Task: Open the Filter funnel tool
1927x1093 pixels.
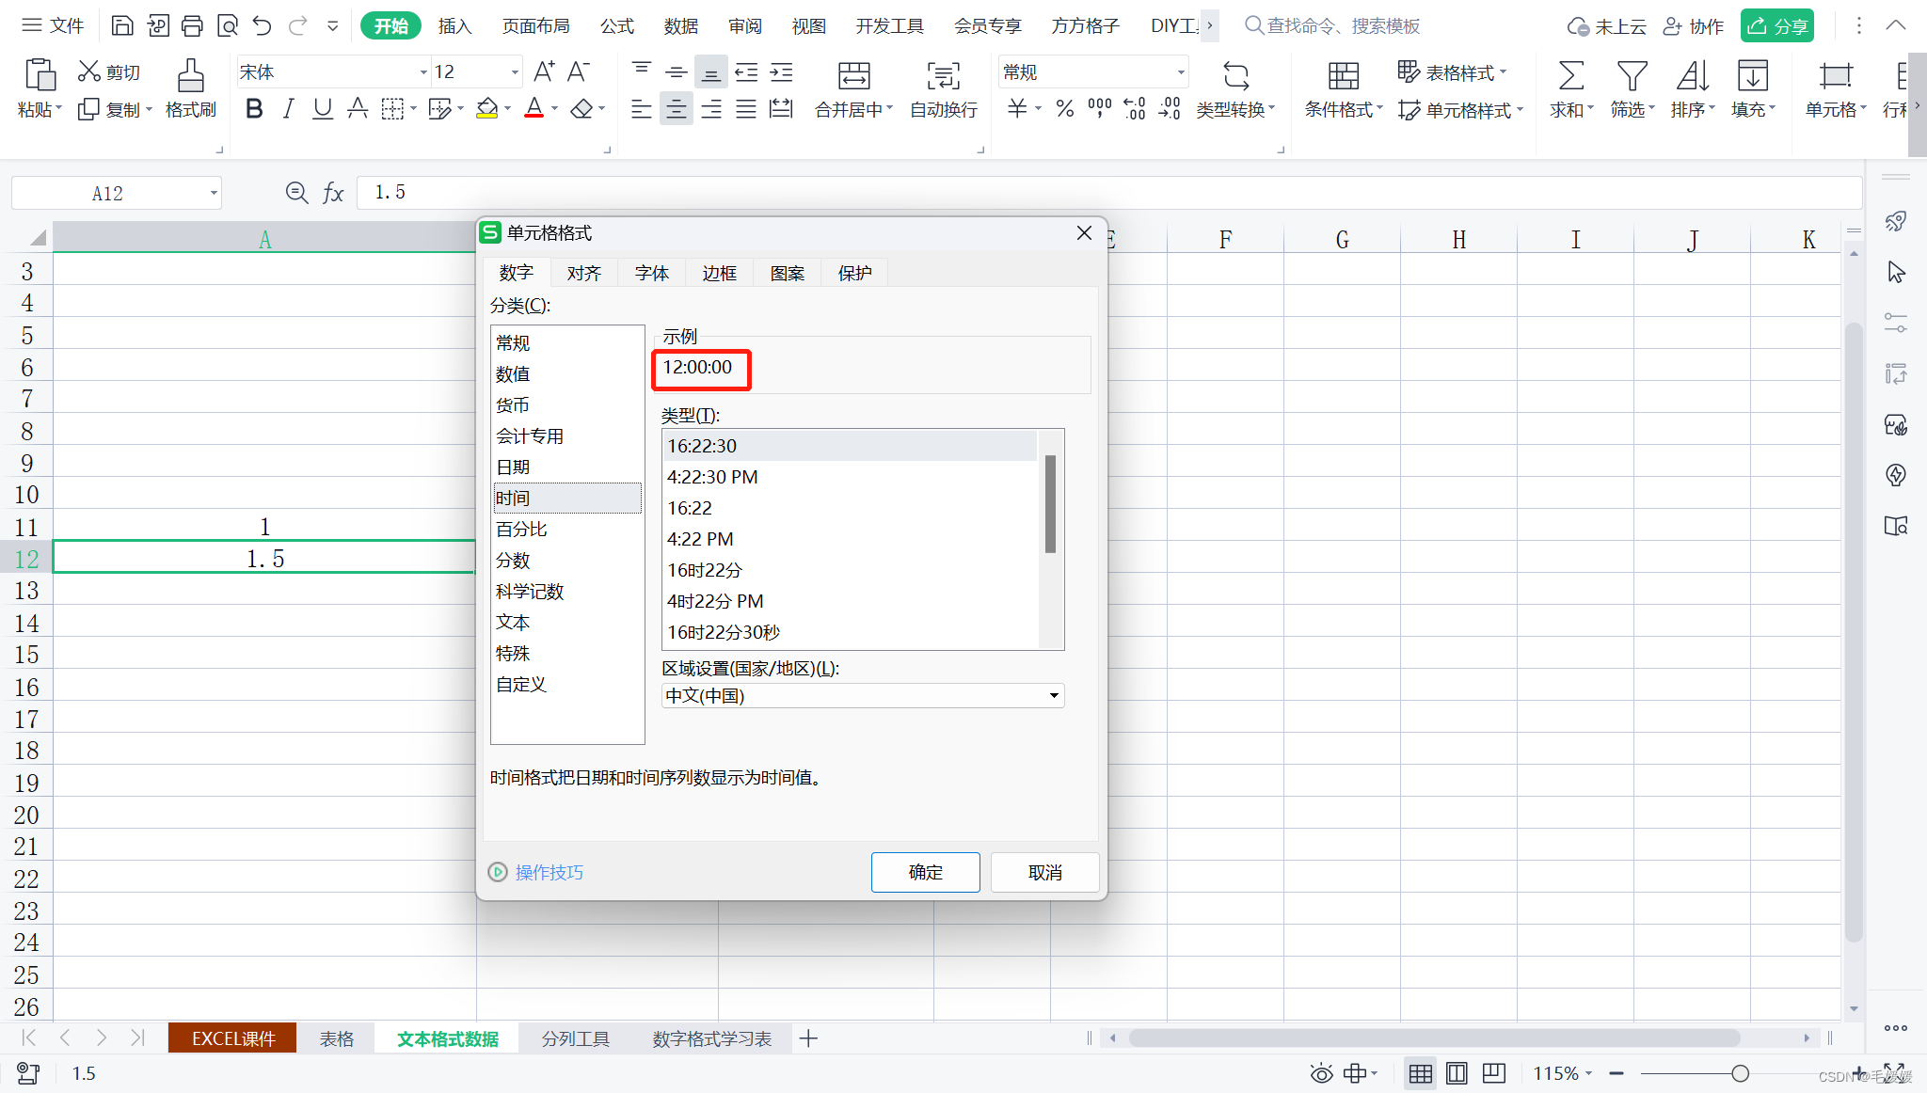Action: [x=1631, y=77]
